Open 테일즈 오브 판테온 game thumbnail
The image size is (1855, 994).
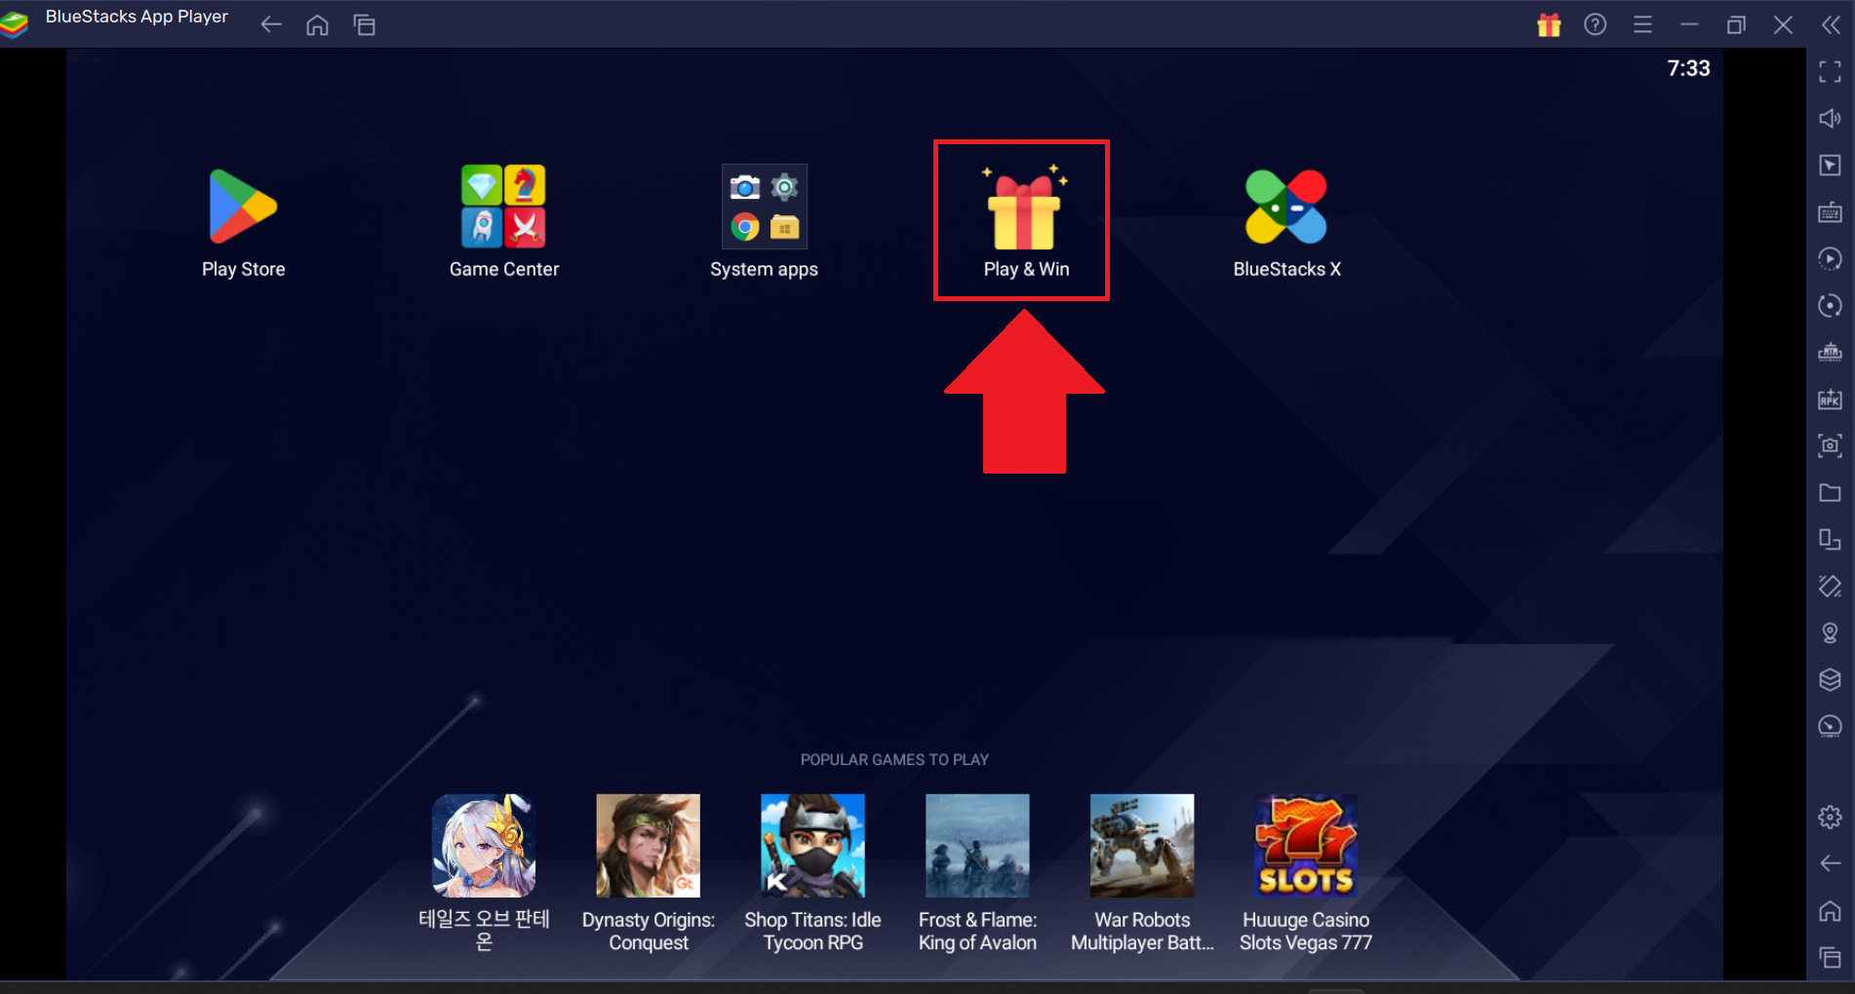click(x=484, y=846)
